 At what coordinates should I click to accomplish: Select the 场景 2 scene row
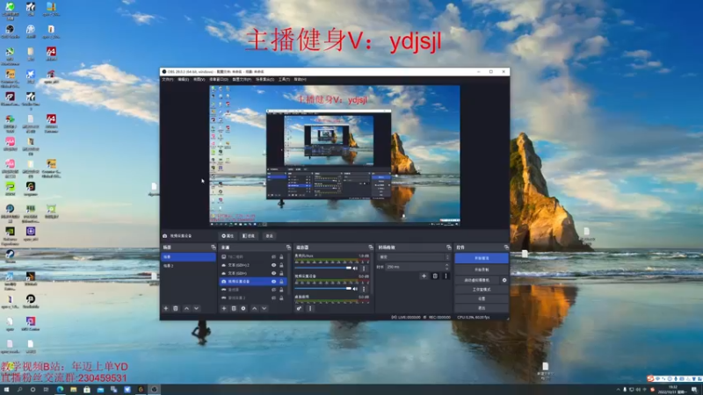[188, 266]
